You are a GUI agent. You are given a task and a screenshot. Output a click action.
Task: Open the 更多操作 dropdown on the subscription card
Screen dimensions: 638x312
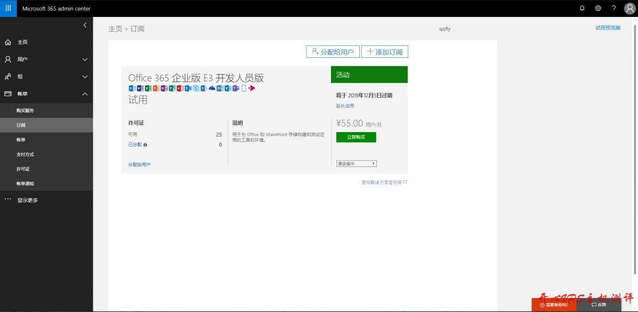pos(356,163)
